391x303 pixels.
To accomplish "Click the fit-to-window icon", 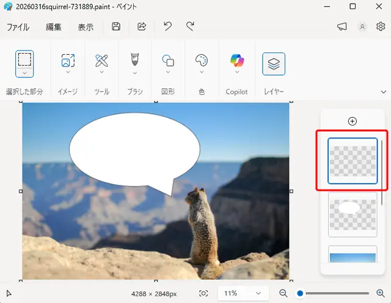I will tap(203, 293).
